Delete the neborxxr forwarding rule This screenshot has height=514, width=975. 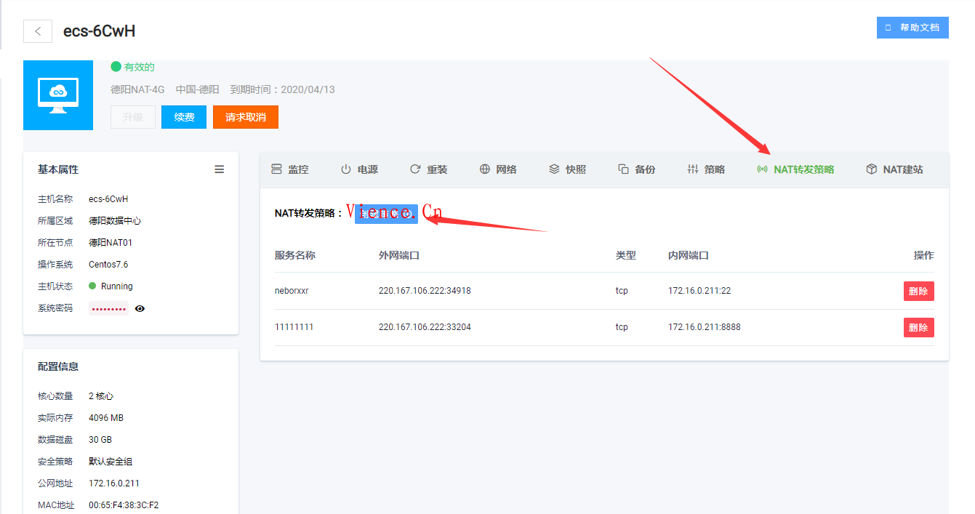918,291
